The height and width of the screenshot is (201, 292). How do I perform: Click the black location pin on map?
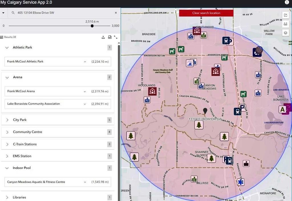click(205, 111)
